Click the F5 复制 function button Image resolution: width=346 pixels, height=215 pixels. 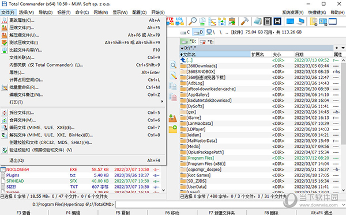pos(123,213)
